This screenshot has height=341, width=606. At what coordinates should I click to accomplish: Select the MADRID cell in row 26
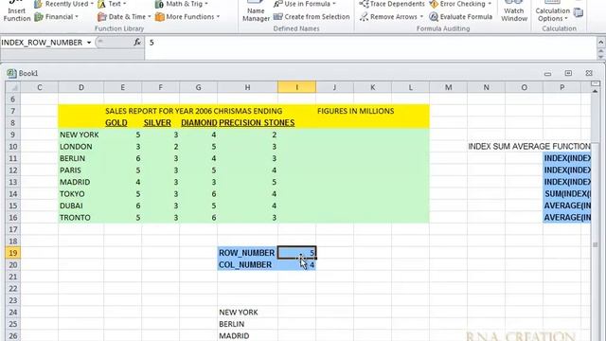tap(247, 336)
